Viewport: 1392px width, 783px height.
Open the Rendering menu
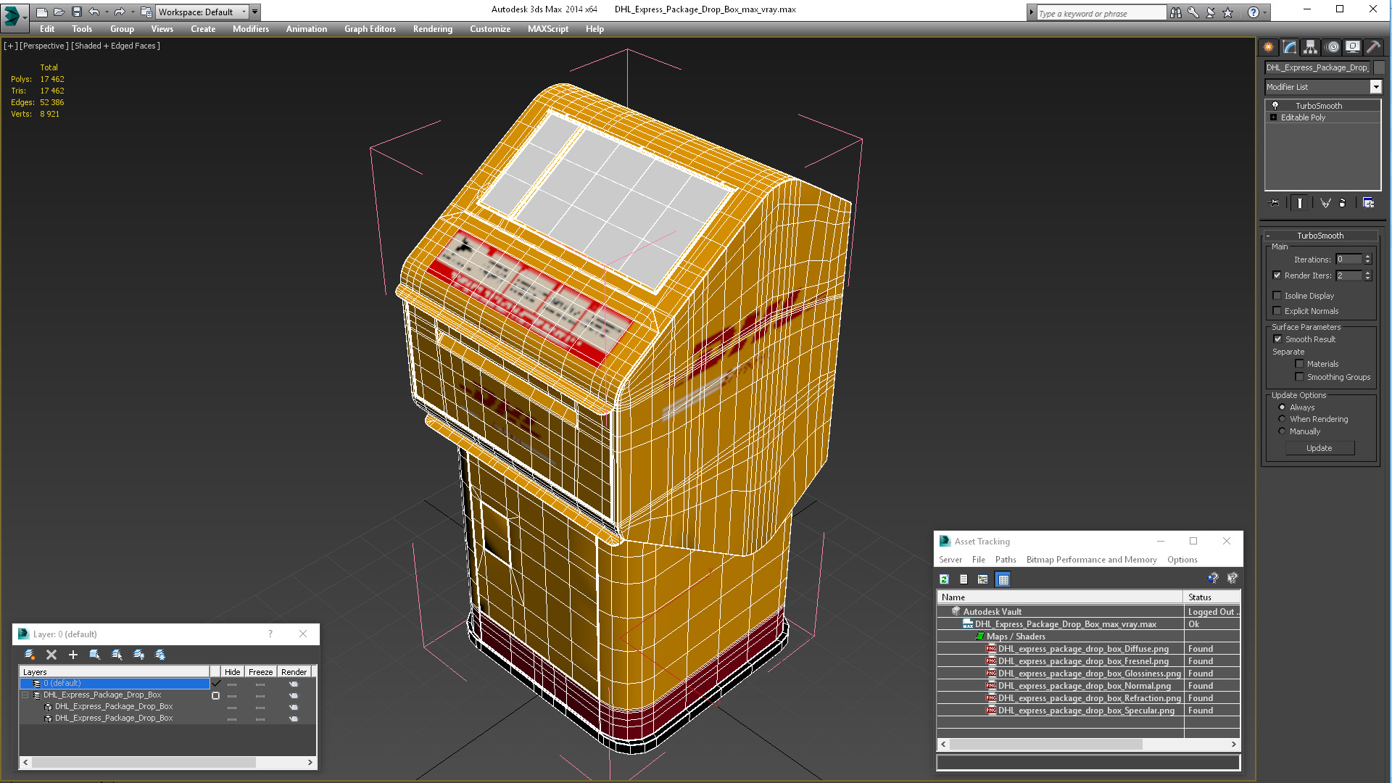tap(433, 29)
